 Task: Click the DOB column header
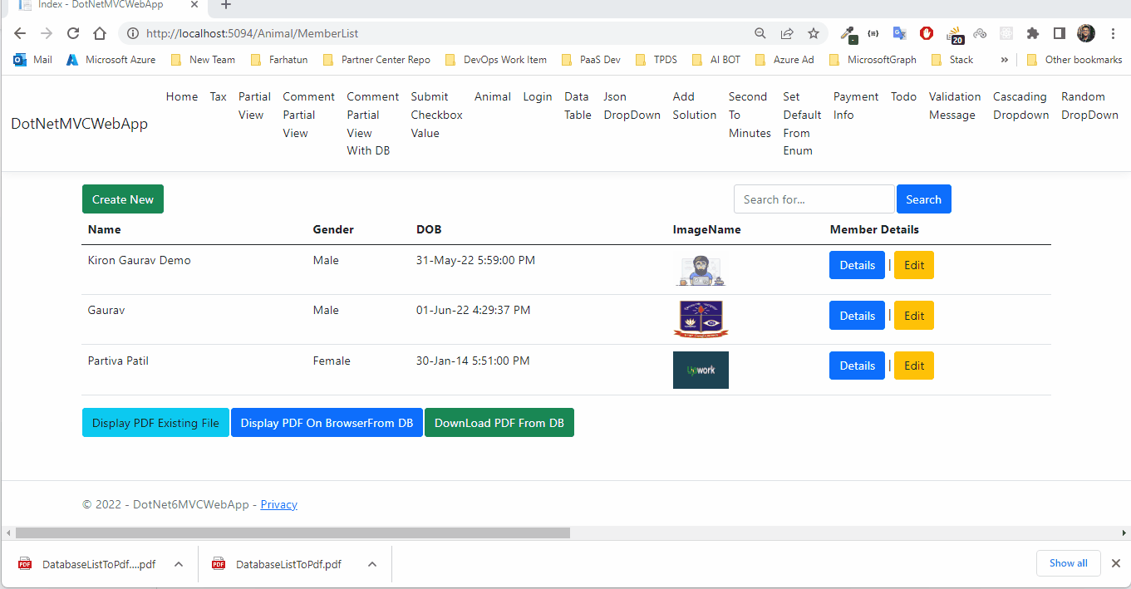coord(429,229)
